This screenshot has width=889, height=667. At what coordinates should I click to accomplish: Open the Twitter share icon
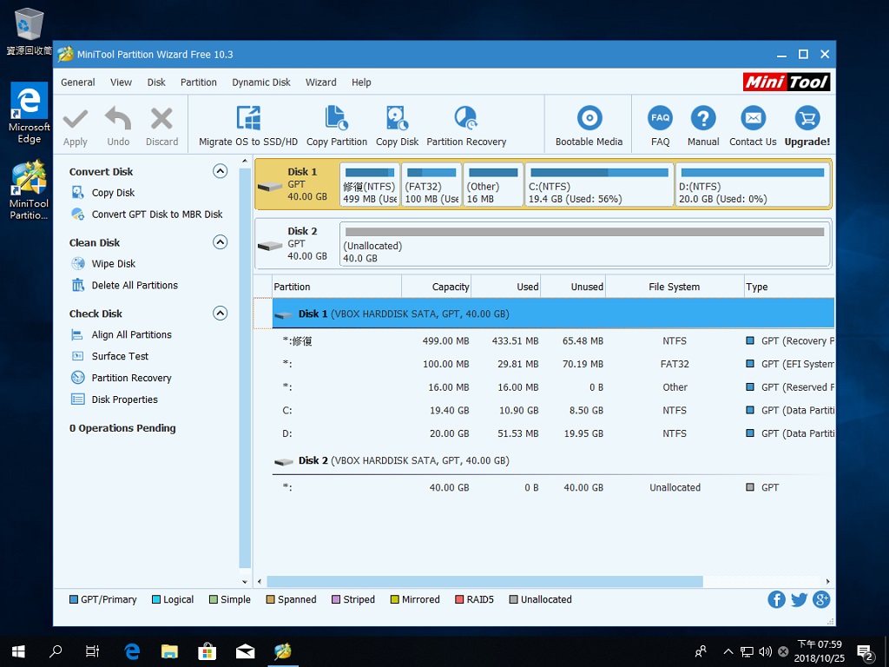pos(799,599)
